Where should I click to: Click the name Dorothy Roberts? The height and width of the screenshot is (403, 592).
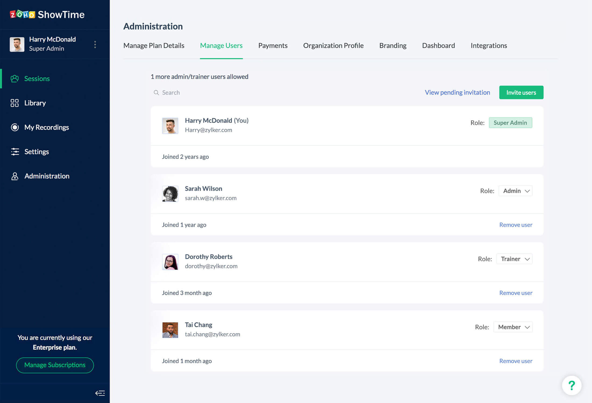(209, 257)
